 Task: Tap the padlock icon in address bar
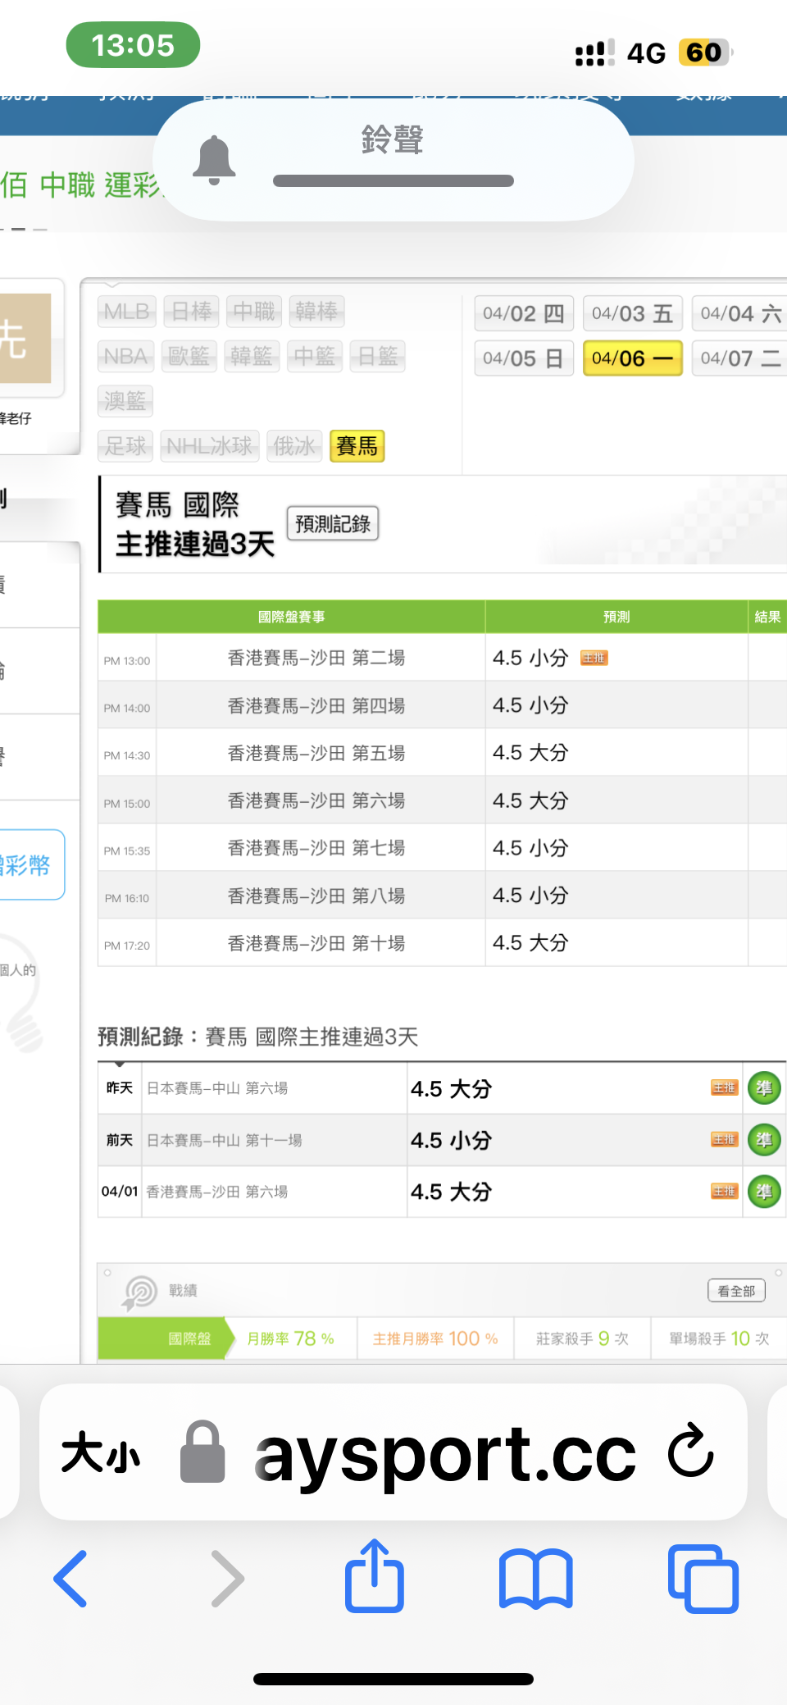(x=202, y=1452)
